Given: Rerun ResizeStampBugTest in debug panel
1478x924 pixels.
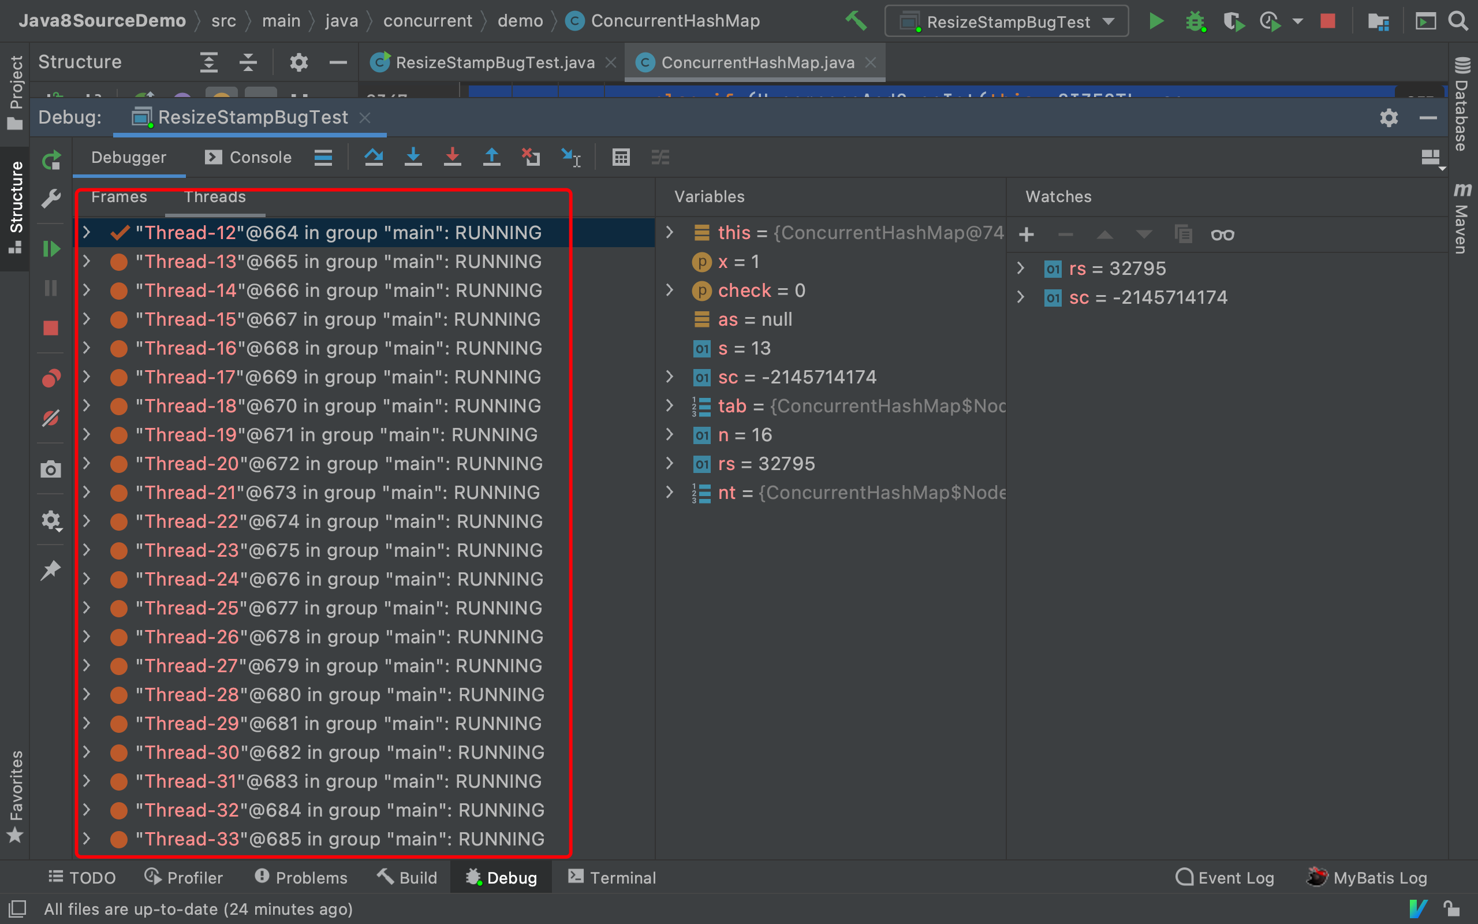Looking at the screenshot, I should [x=51, y=160].
